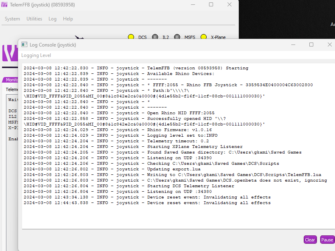The height and width of the screenshot is (251, 335).
Task: Maximize the Log Console window
Action: click(311, 45)
